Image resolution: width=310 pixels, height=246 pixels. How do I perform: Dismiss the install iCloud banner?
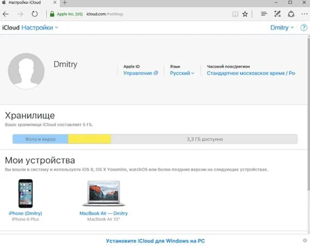click(x=305, y=240)
